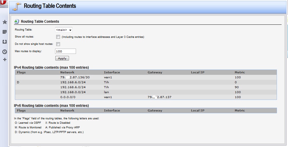The height and width of the screenshot is (147, 288).
Task: Click the IPv4 Network column header
Action: click(67, 72)
